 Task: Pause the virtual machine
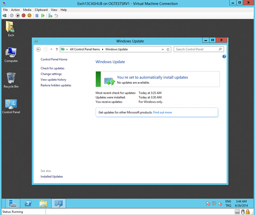[x=37, y=16]
